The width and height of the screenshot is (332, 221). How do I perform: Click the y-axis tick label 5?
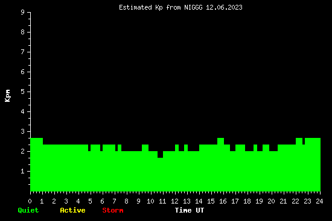tap(23, 92)
